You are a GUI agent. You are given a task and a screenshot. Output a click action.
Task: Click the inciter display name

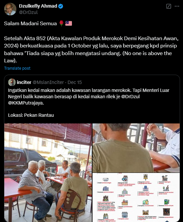pos(24,82)
